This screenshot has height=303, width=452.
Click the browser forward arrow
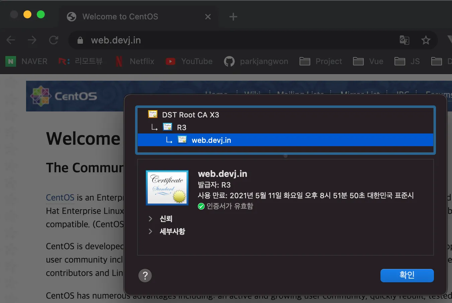pyautogui.click(x=32, y=40)
